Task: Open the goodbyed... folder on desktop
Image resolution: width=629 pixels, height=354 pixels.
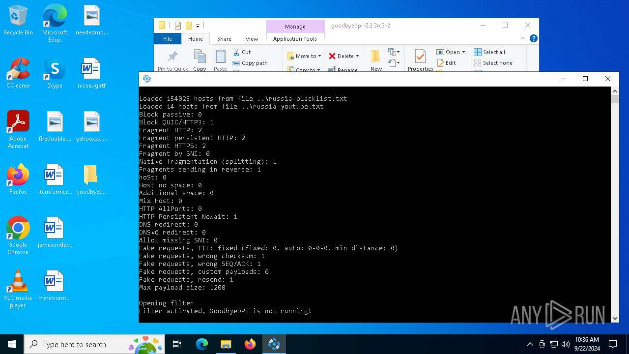Action: coord(91,180)
